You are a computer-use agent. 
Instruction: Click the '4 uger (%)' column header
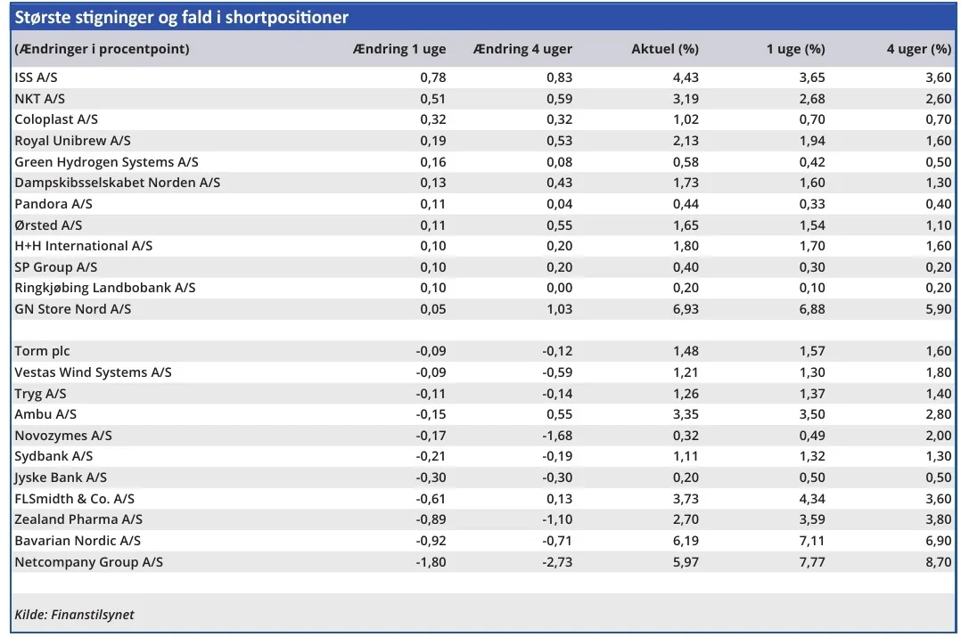[918, 49]
